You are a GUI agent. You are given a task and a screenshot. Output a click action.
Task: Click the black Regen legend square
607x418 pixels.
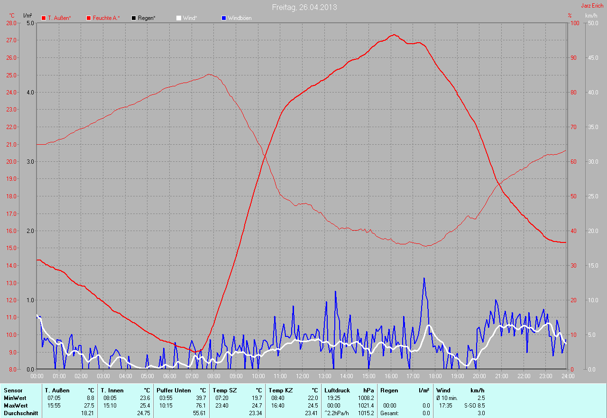[134, 18]
